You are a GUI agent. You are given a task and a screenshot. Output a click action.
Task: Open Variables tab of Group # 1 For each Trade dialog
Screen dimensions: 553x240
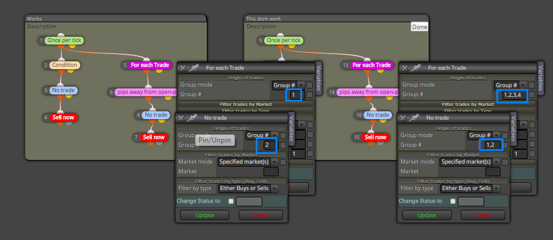(x=318, y=78)
